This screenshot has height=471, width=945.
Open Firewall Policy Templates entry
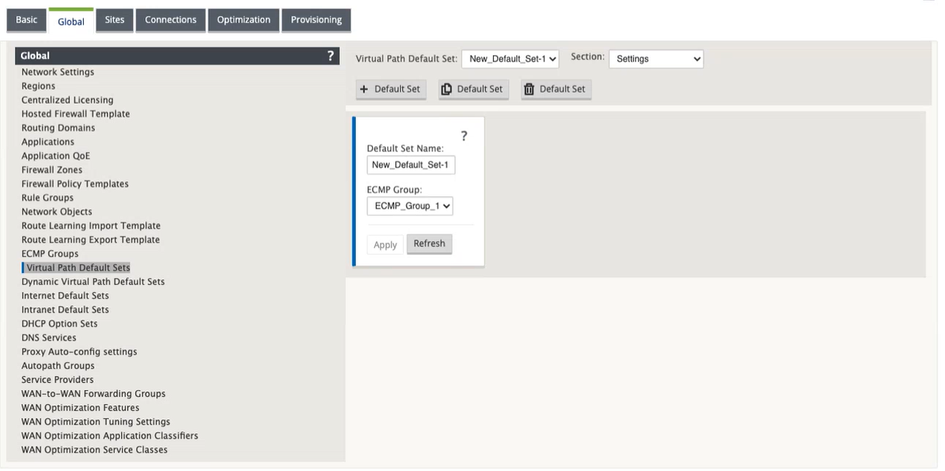(x=75, y=184)
